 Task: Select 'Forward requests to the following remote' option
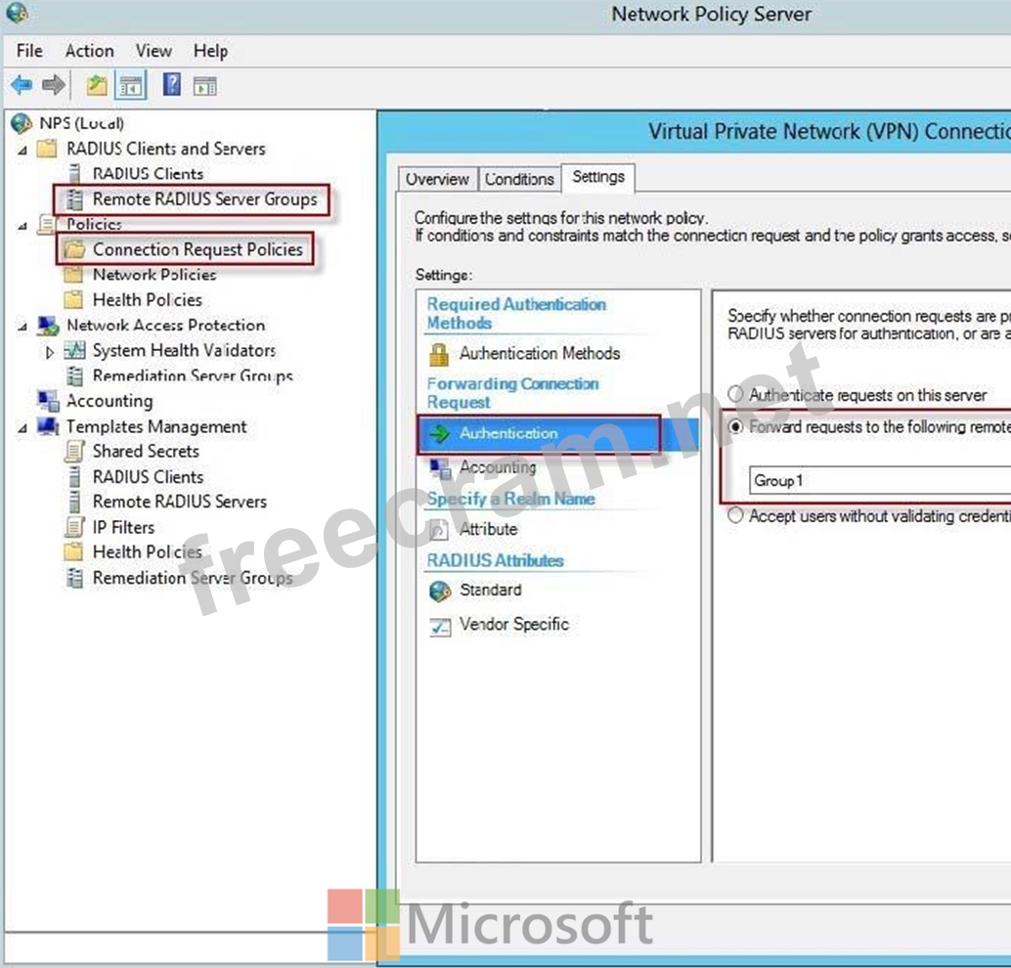pos(735,426)
